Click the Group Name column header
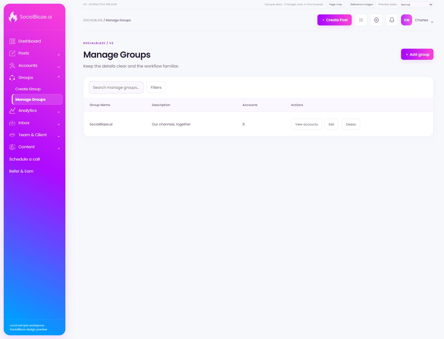444x339 pixels. pos(100,105)
